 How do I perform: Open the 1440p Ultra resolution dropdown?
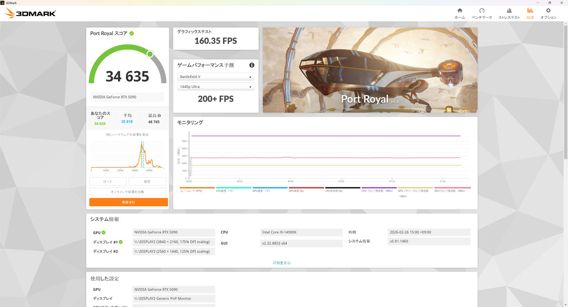(x=215, y=87)
